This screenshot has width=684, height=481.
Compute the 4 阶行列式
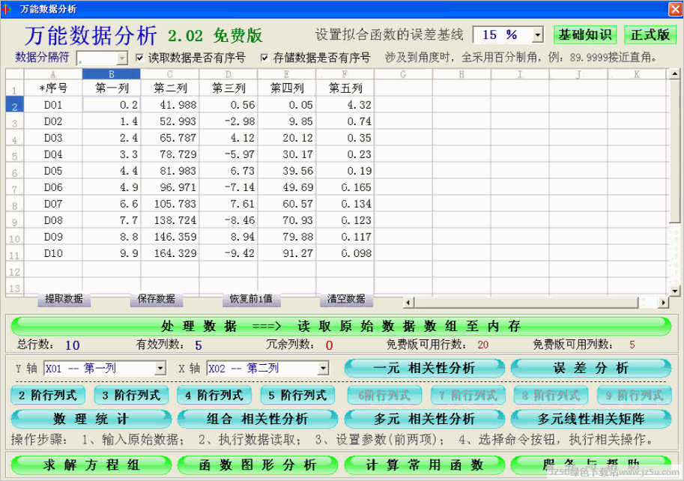tap(214, 396)
